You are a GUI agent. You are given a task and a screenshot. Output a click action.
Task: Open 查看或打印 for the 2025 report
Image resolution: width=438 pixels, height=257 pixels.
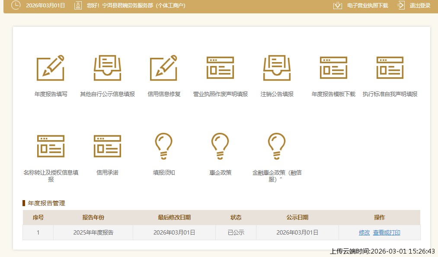[x=387, y=232]
